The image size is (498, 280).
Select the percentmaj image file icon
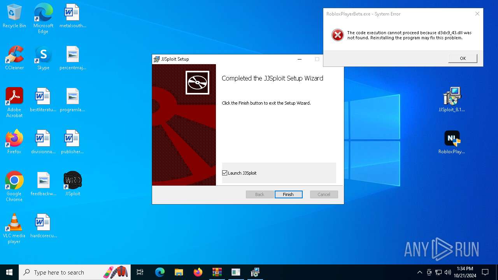(73, 58)
